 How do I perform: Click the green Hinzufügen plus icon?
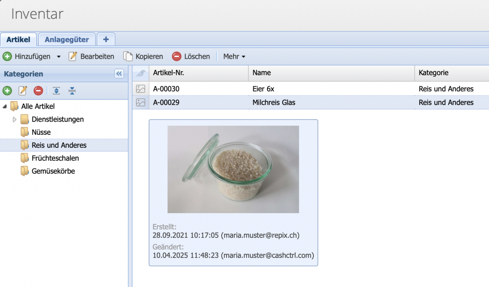click(7, 56)
